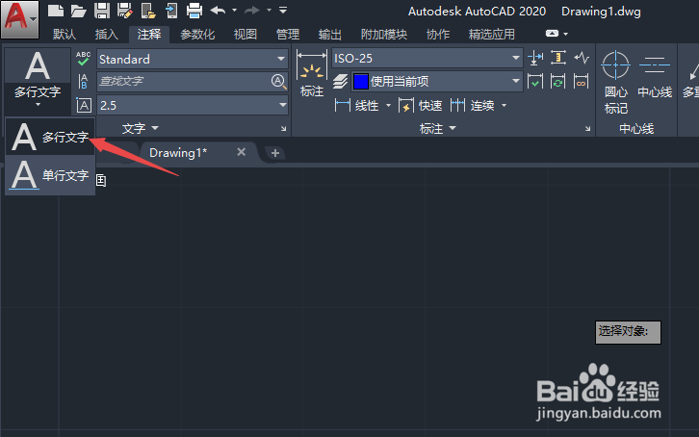This screenshot has width=699, height=437.
Task: Click the 快速 quick dimension button
Action: (421, 106)
